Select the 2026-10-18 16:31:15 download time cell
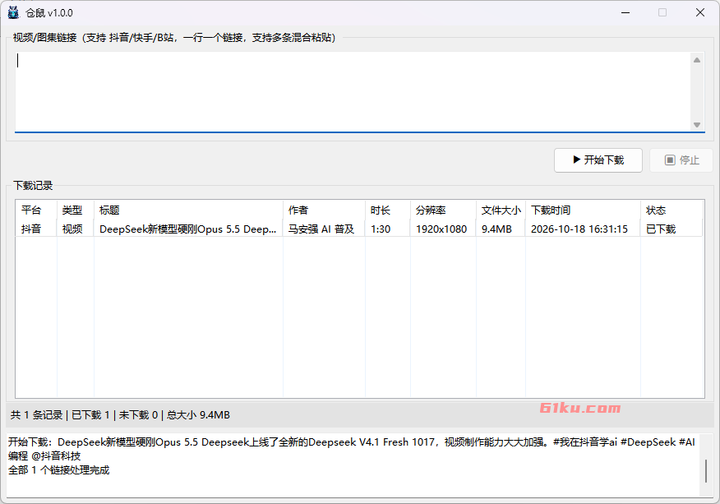The image size is (720, 504). (x=583, y=229)
